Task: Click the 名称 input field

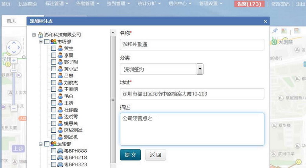Action: coord(192,44)
